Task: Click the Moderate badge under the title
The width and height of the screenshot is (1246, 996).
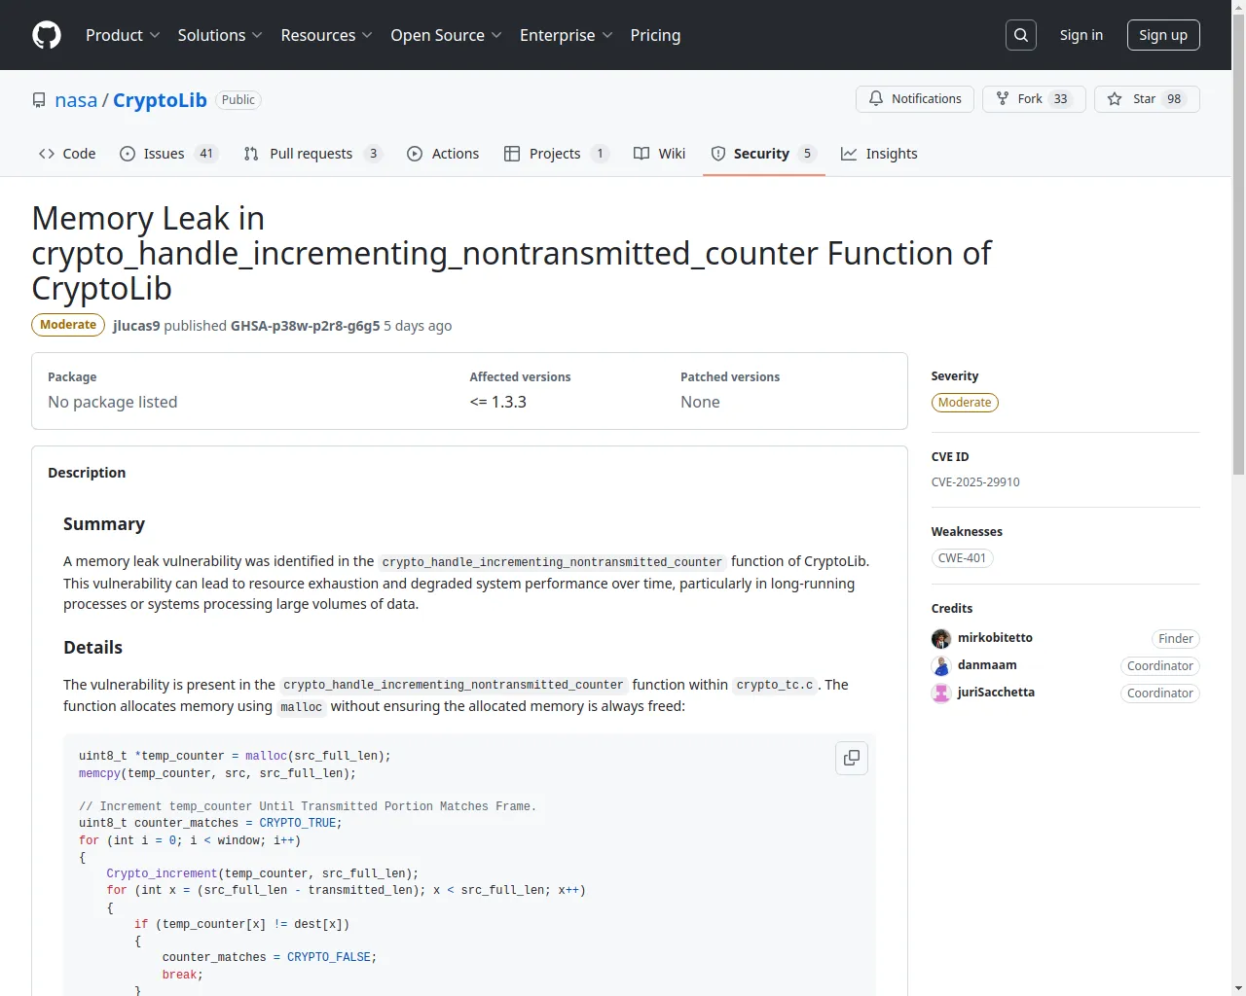Action: (68, 325)
